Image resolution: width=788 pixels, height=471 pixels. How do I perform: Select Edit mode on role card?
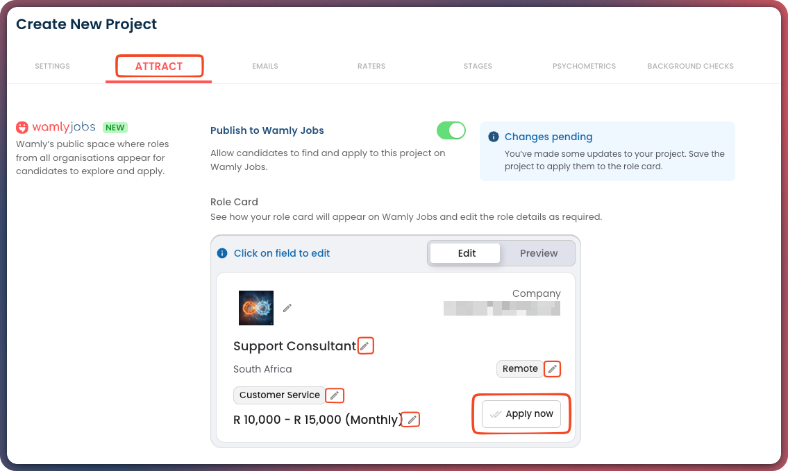click(467, 253)
